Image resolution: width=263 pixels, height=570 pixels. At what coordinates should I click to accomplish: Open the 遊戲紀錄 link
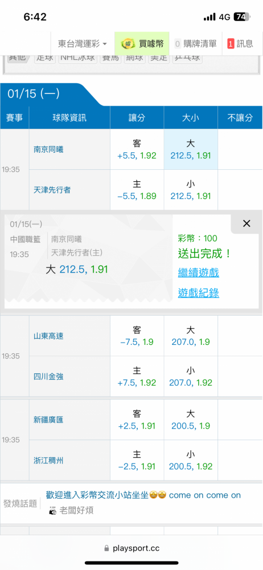[198, 292]
